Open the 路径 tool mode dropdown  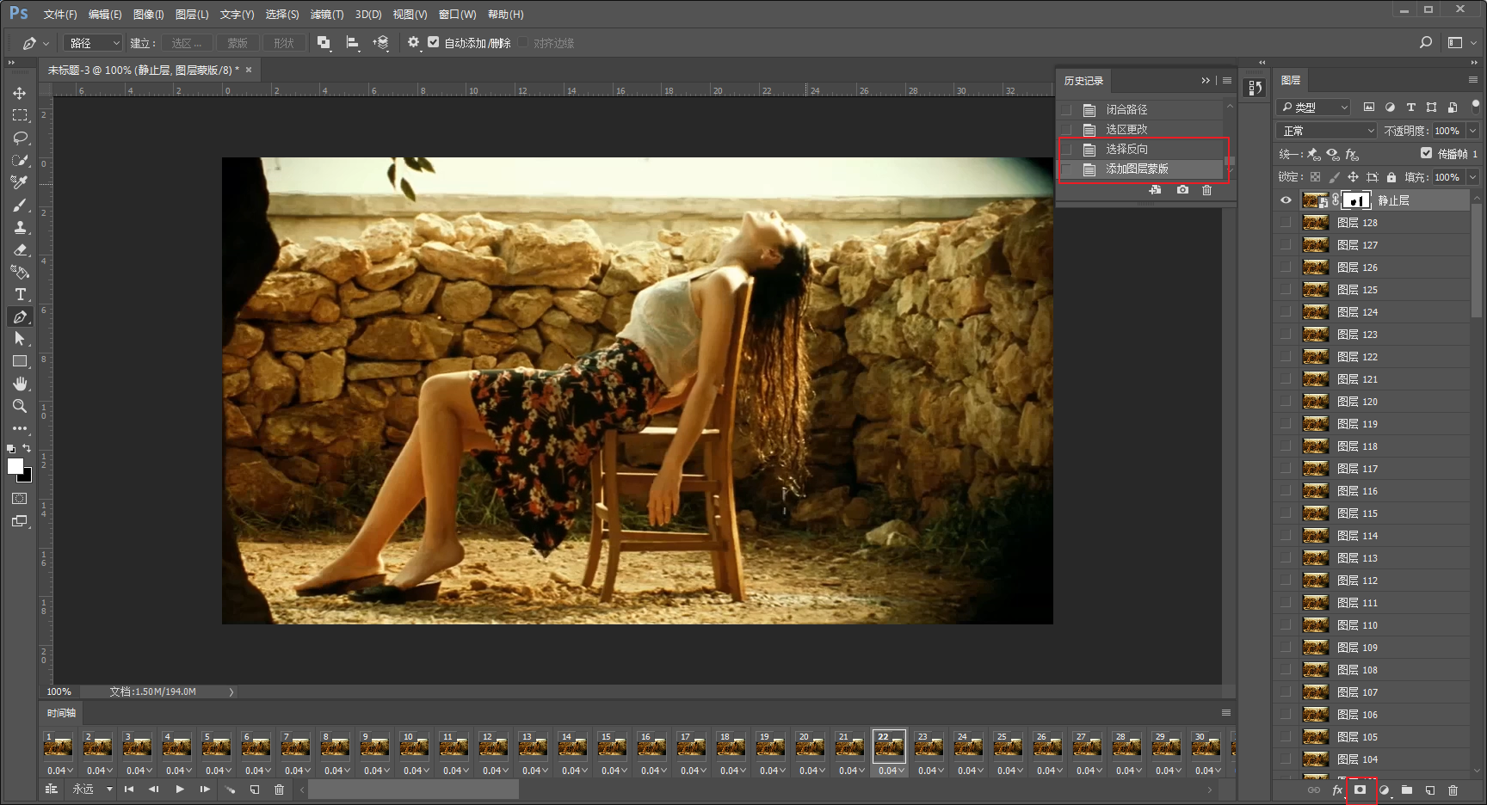95,43
